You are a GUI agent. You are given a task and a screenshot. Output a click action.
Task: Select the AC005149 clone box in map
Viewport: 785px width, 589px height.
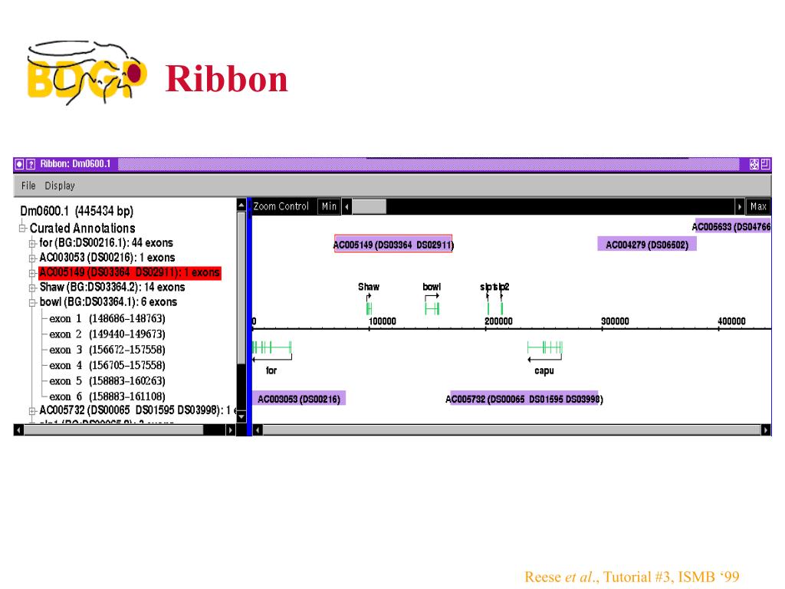pos(393,245)
